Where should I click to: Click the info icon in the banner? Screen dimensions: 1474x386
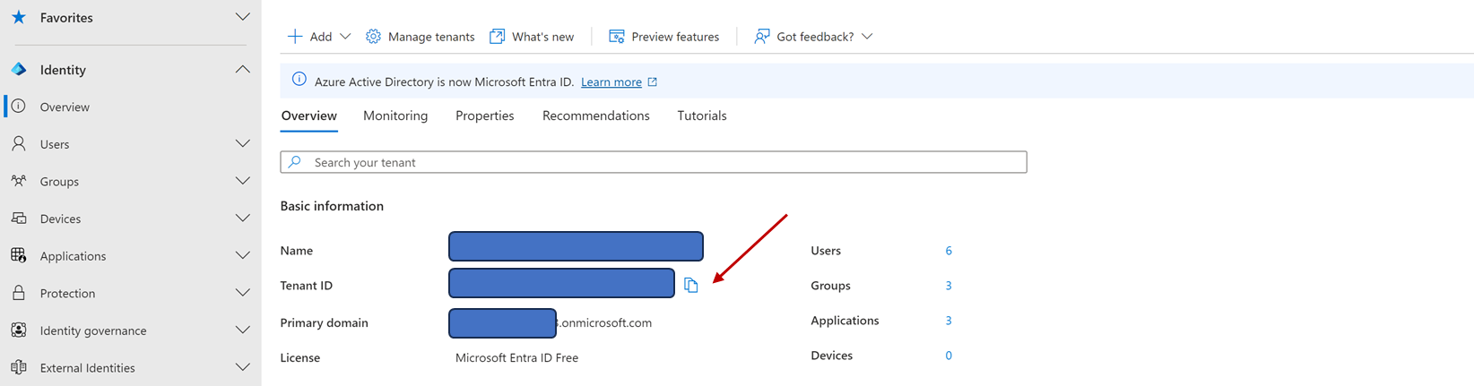[299, 81]
